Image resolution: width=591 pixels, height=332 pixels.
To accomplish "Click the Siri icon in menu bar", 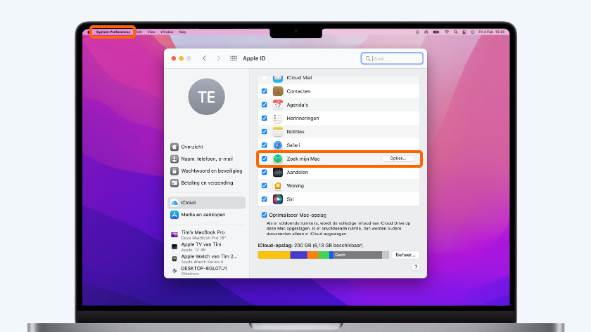I will pos(473,32).
